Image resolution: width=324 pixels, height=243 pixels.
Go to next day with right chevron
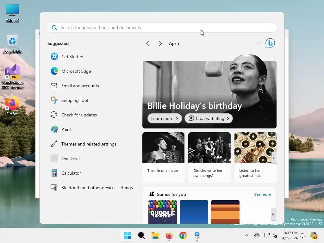click(x=160, y=43)
